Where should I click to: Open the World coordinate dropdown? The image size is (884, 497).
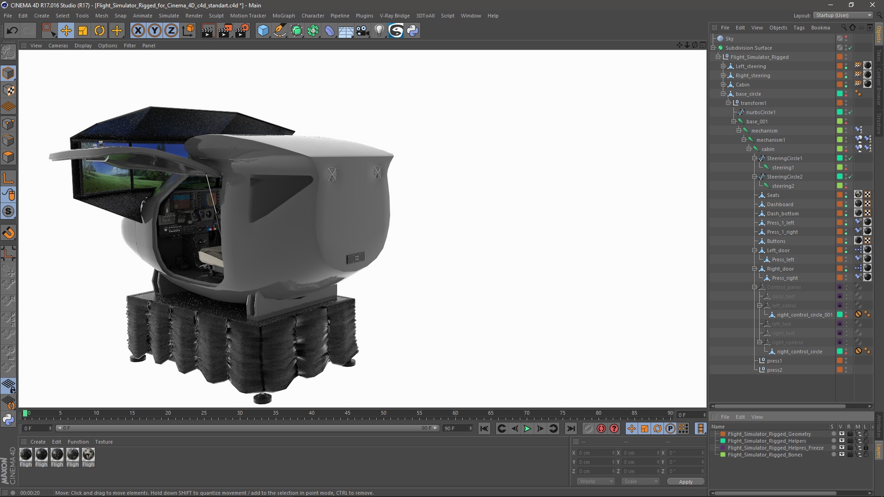(x=596, y=481)
